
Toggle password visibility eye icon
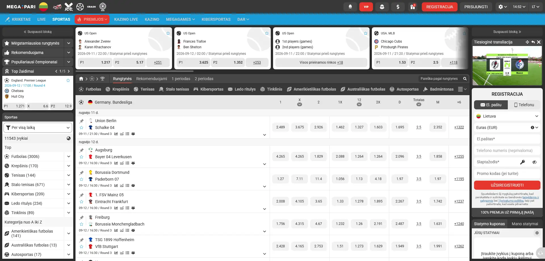534,162
